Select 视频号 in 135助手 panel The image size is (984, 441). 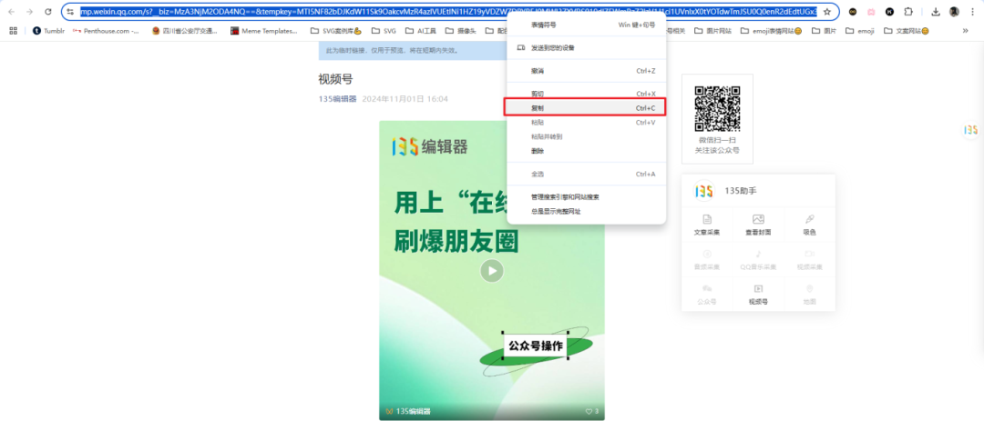click(x=758, y=295)
